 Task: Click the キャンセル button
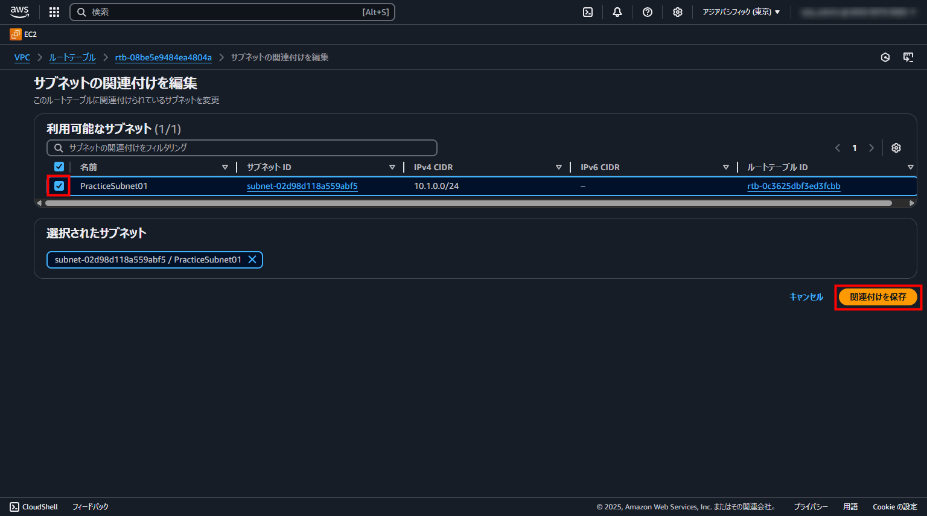pyautogui.click(x=806, y=297)
